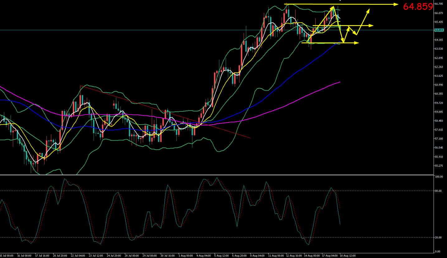Click the 62.260 price axis label

pyautogui.click(x=439, y=67)
